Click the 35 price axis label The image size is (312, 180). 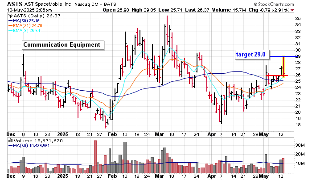click(x=298, y=19)
